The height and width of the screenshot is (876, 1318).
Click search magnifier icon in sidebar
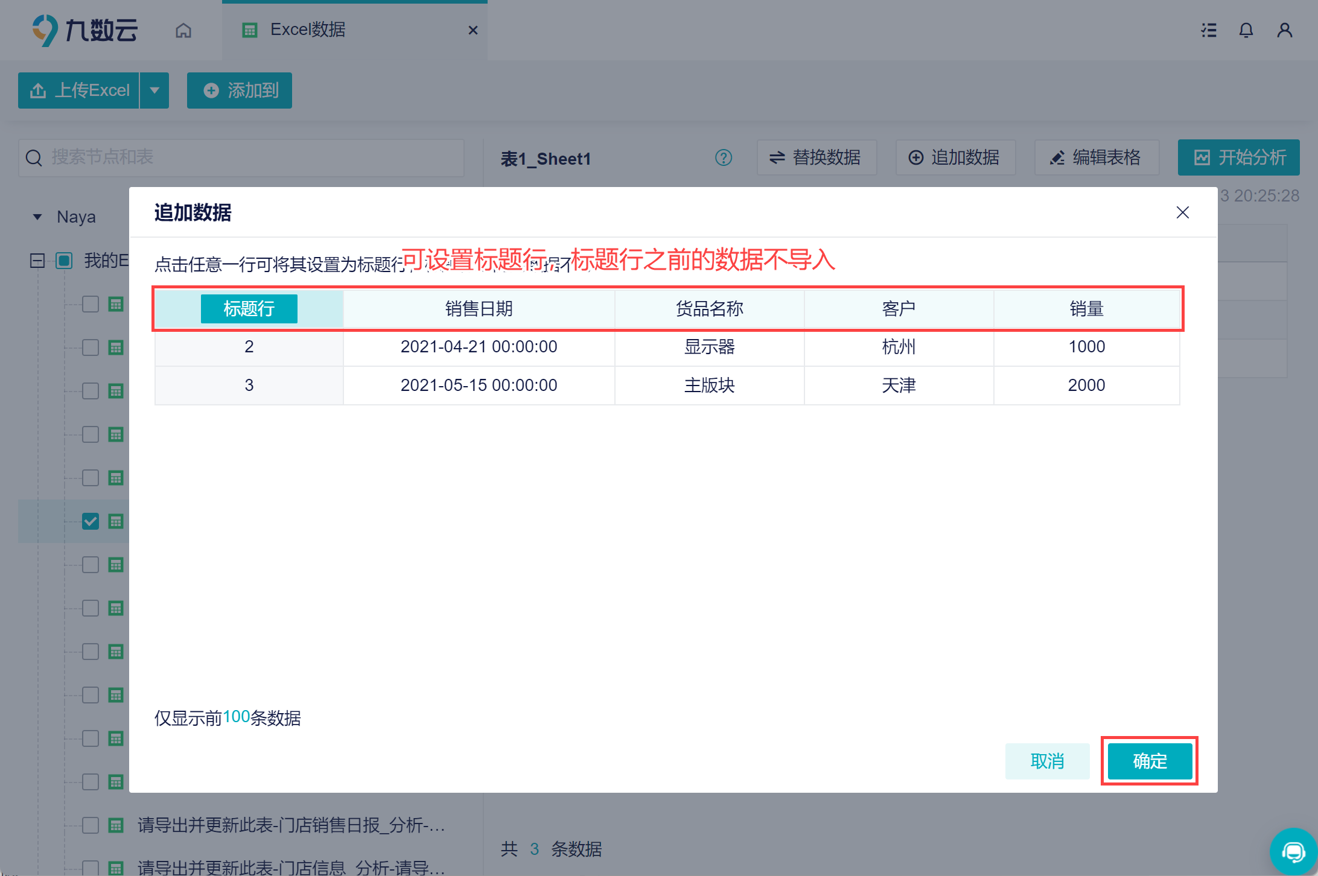tap(34, 158)
